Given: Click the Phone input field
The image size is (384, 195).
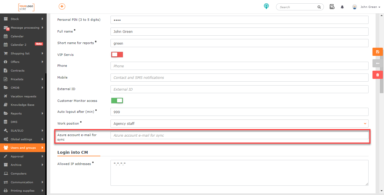Looking at the screenshot, I should [239, 66].
